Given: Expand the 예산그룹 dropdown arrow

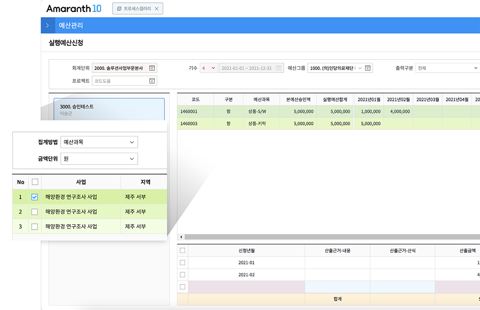Looking at the screenshot, I should pyautogui.click(x=360, y=68).
